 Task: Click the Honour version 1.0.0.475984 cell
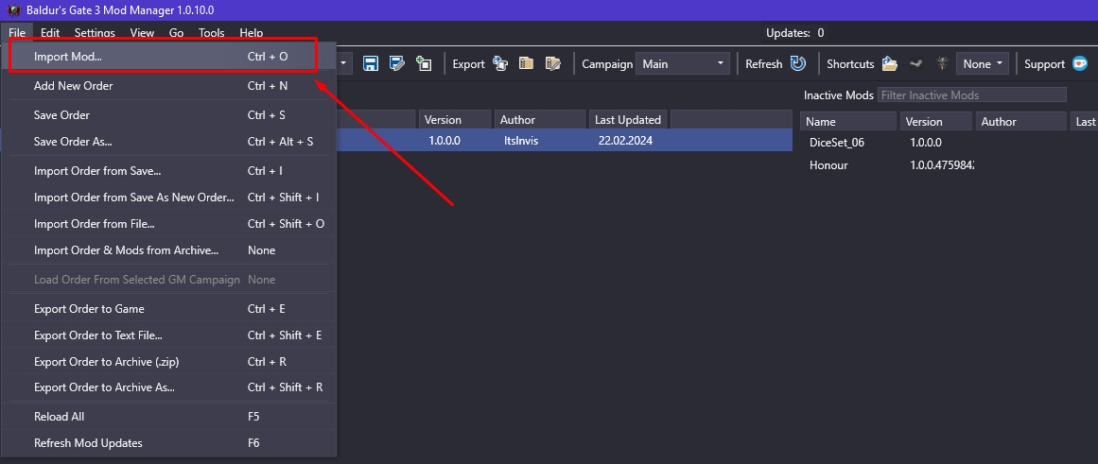[942, 165]
